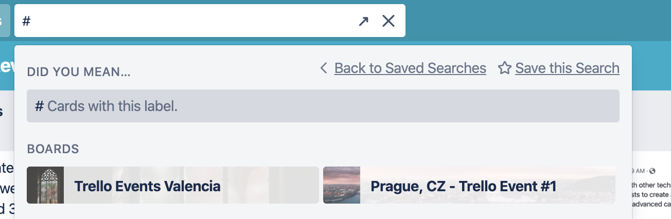
Task: Click the partially hidden button left of search
Action: point(5,21)
